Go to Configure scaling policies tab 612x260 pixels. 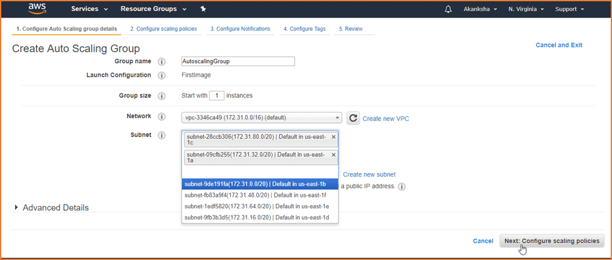(x=164, y=29)
